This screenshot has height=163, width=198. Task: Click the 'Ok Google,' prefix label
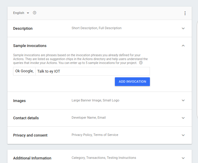[x=24, y=71]
